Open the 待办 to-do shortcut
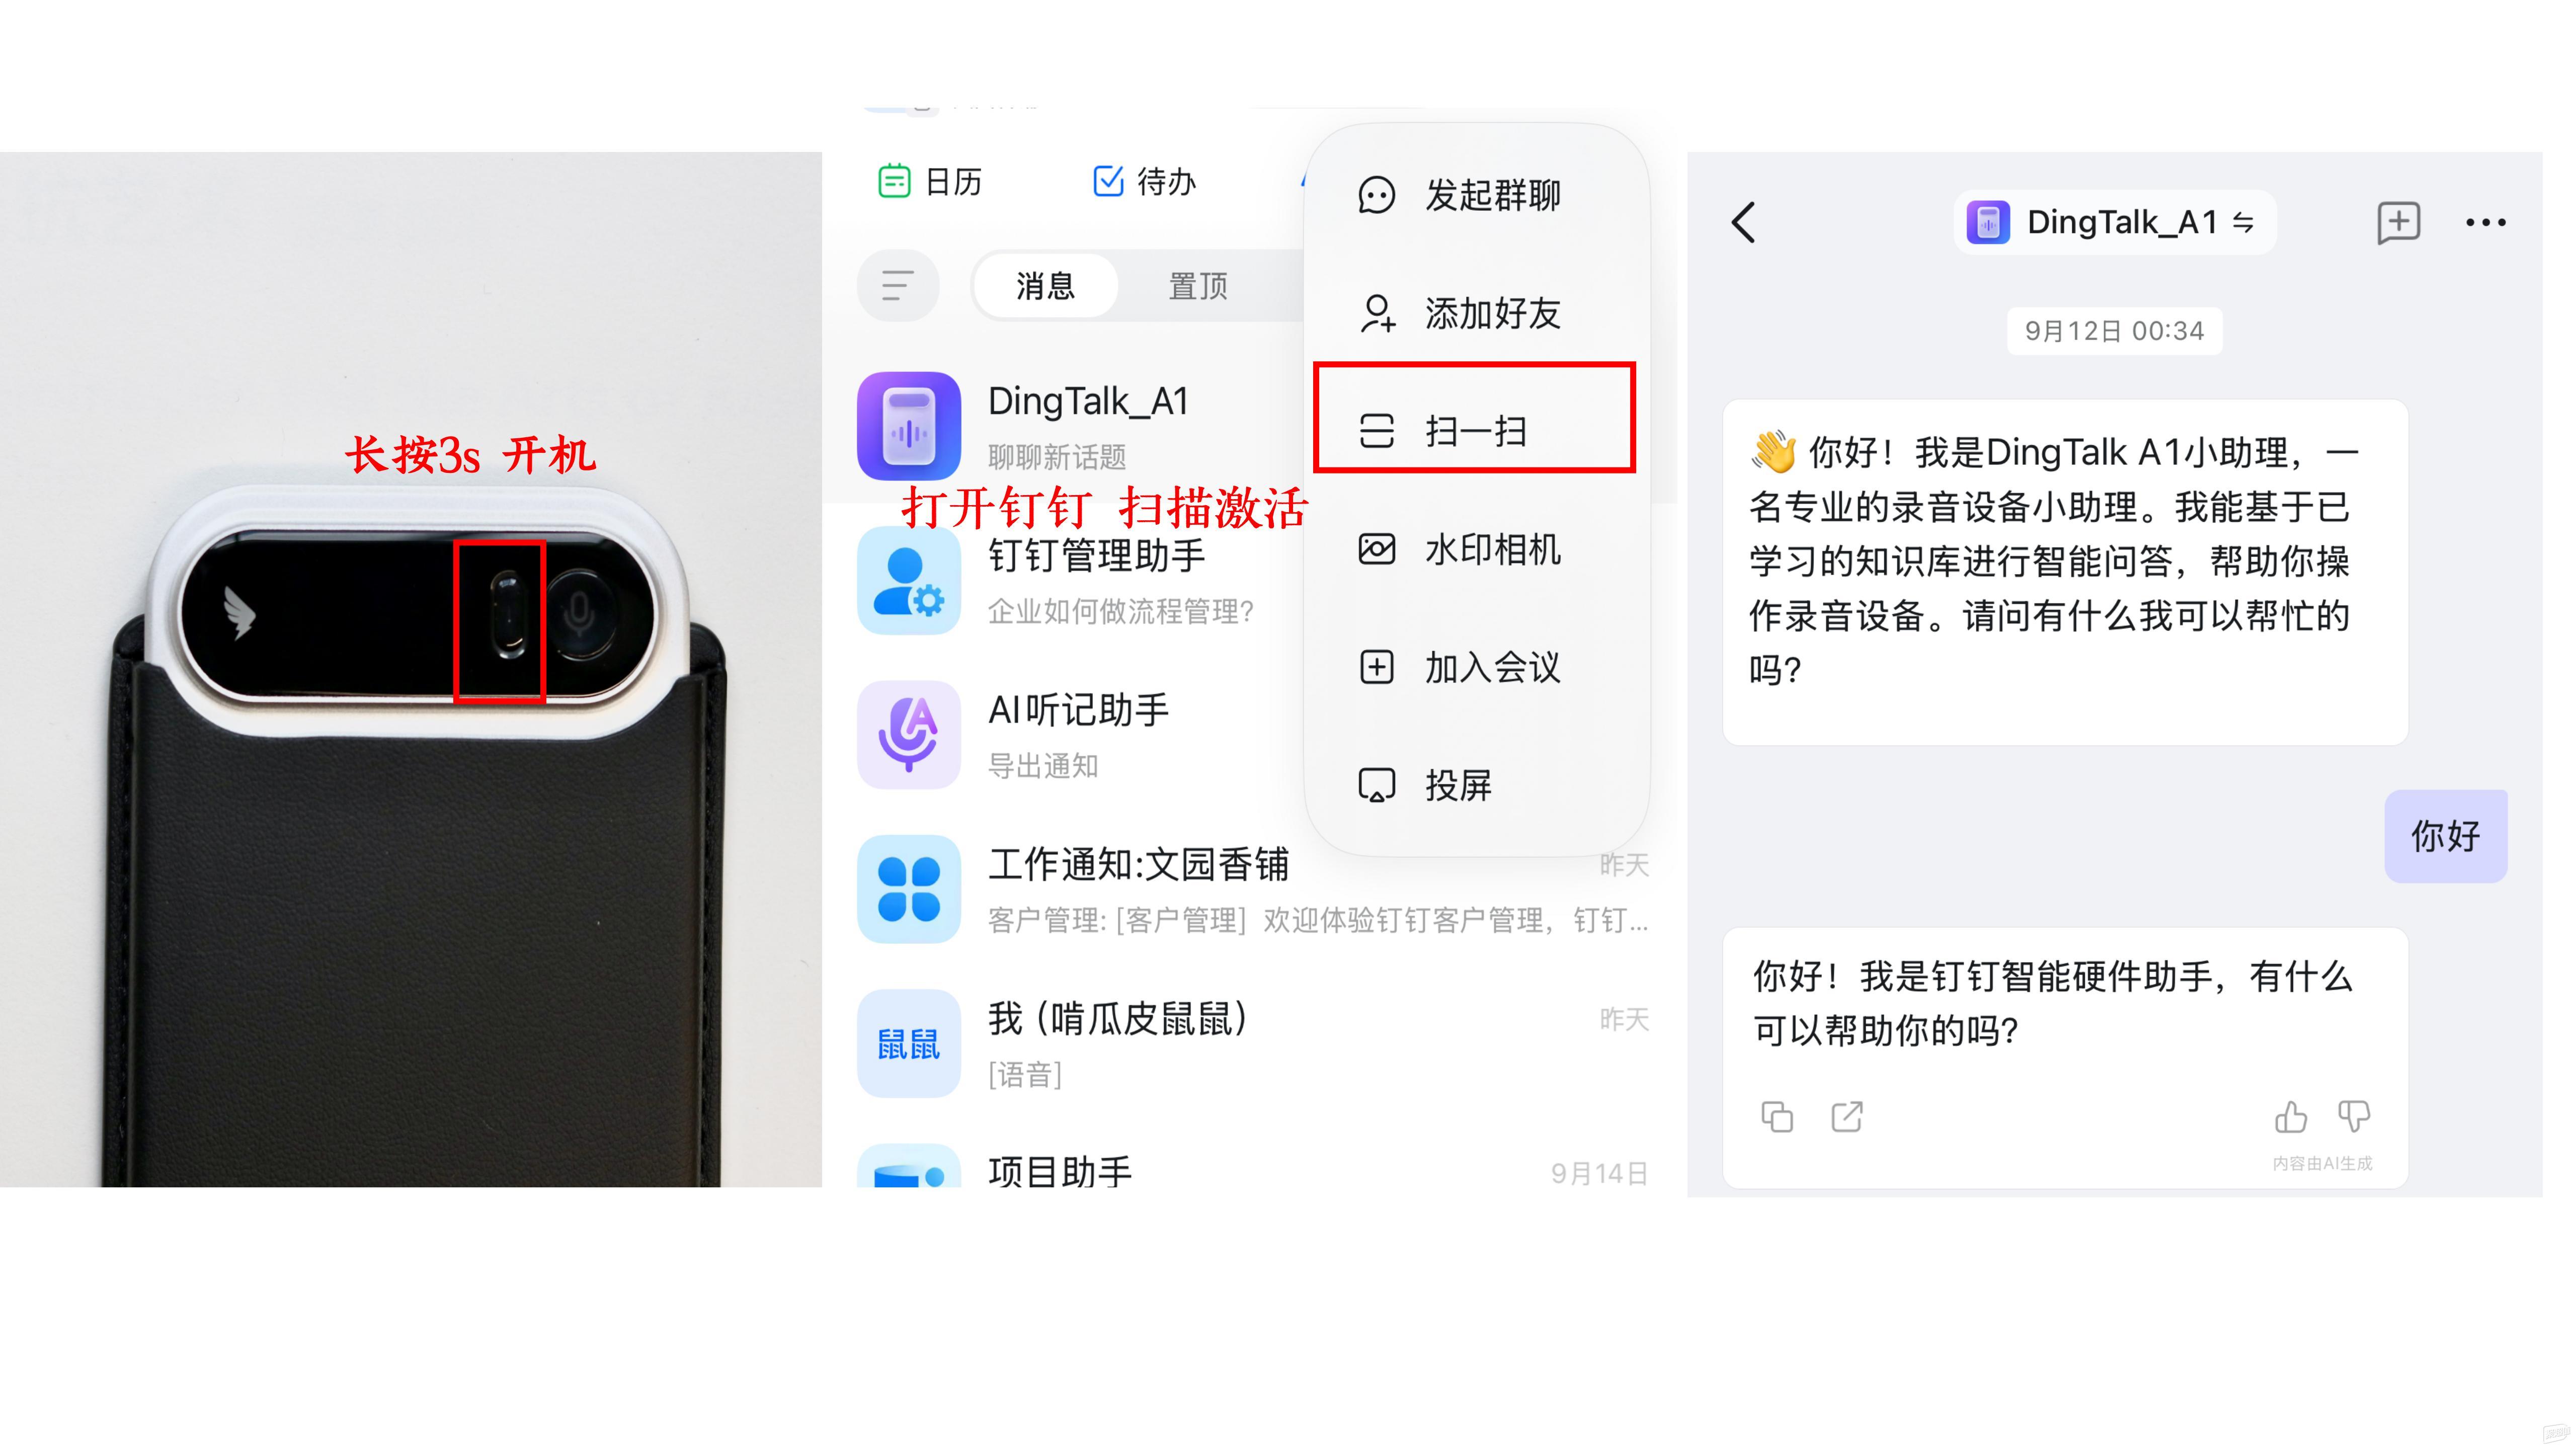The width and height of the screenshot is (2576, 1449). click(1145, 182)
